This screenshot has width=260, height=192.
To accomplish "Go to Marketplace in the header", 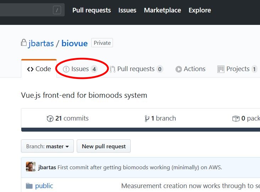I will [162, 10].
